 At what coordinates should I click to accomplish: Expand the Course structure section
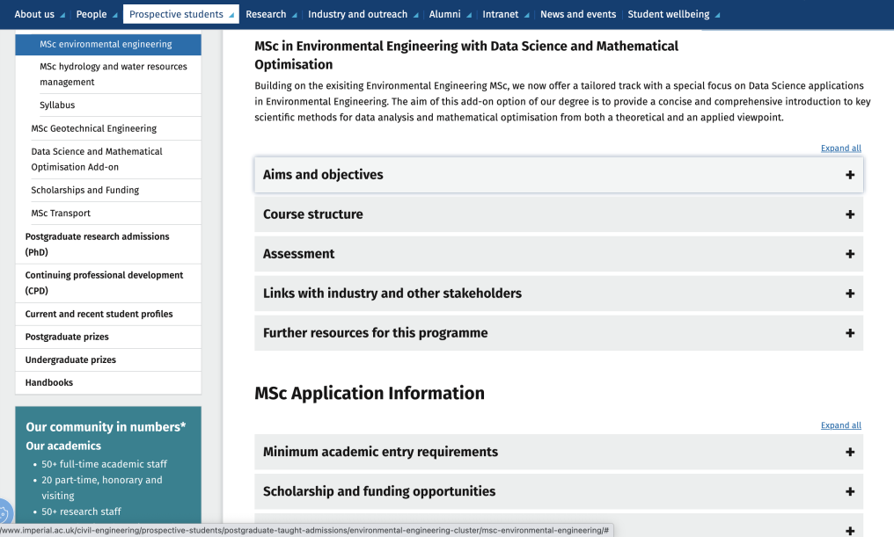[x=559, y=214]
